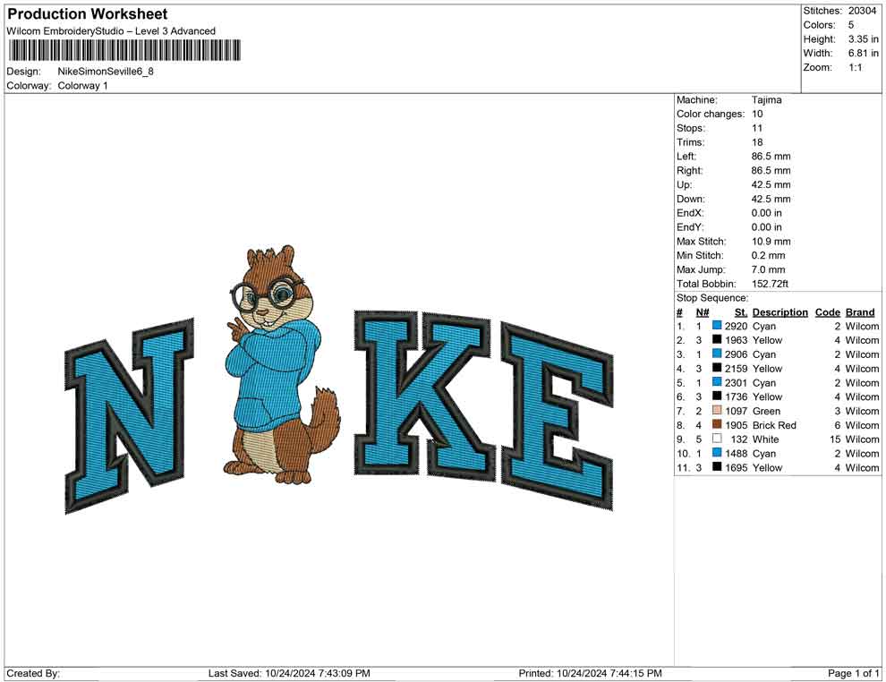
Task: Click the Stops value '11'
Action: (757, 128)
